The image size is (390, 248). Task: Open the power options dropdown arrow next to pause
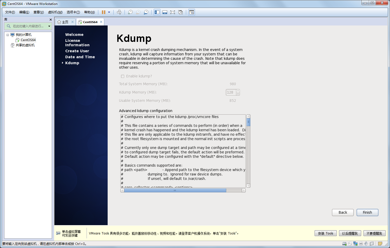point(109,12)
